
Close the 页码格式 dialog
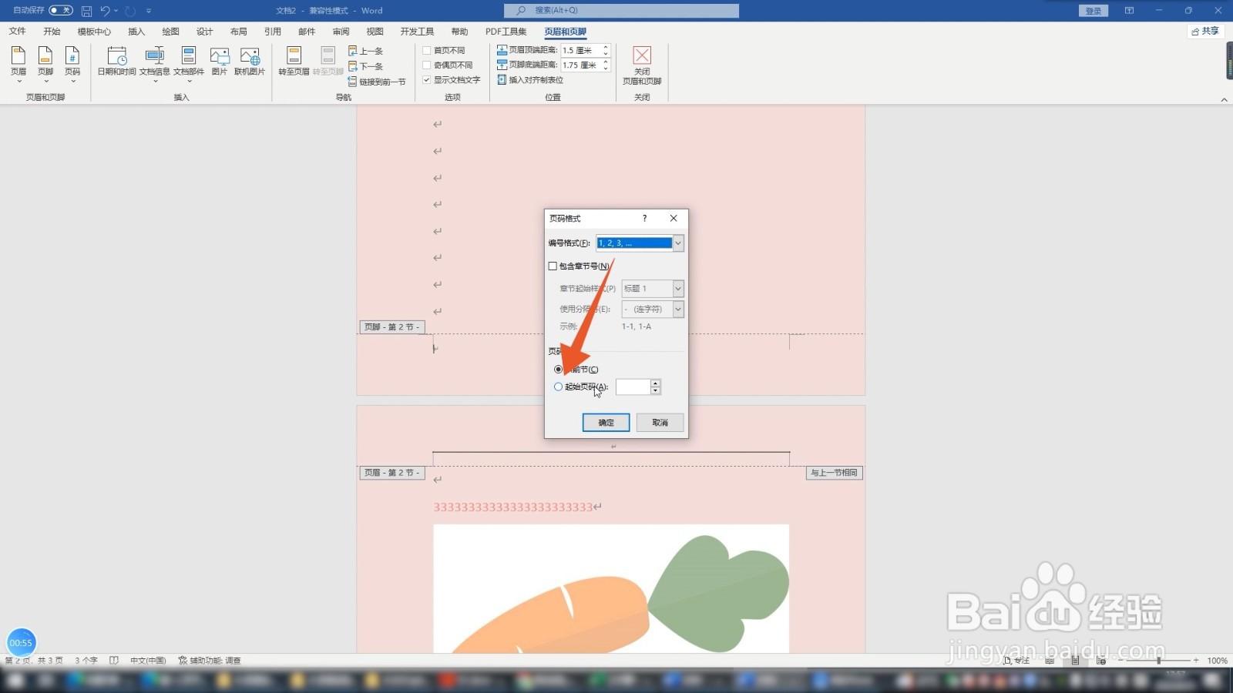pyautogui.click(x=674, y=219)
